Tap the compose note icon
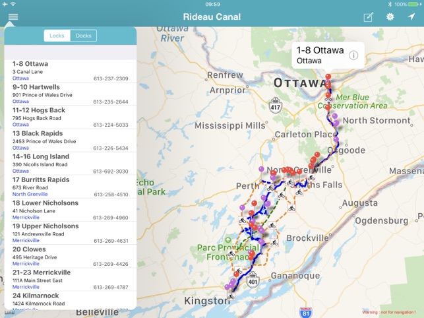 [x=369, y=17]
